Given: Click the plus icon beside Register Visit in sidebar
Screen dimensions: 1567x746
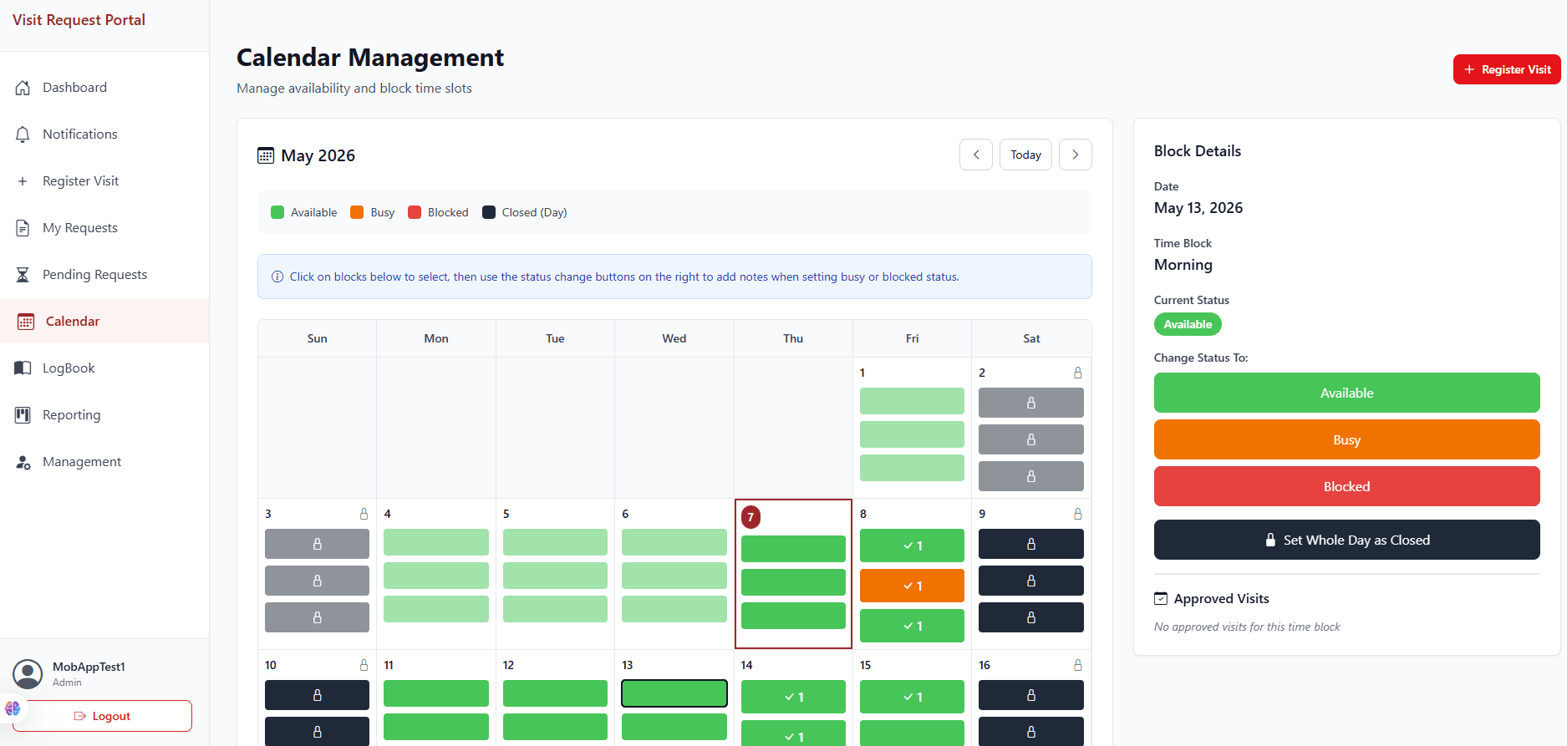Looking at the screenshot, I should tap(23, 181).
